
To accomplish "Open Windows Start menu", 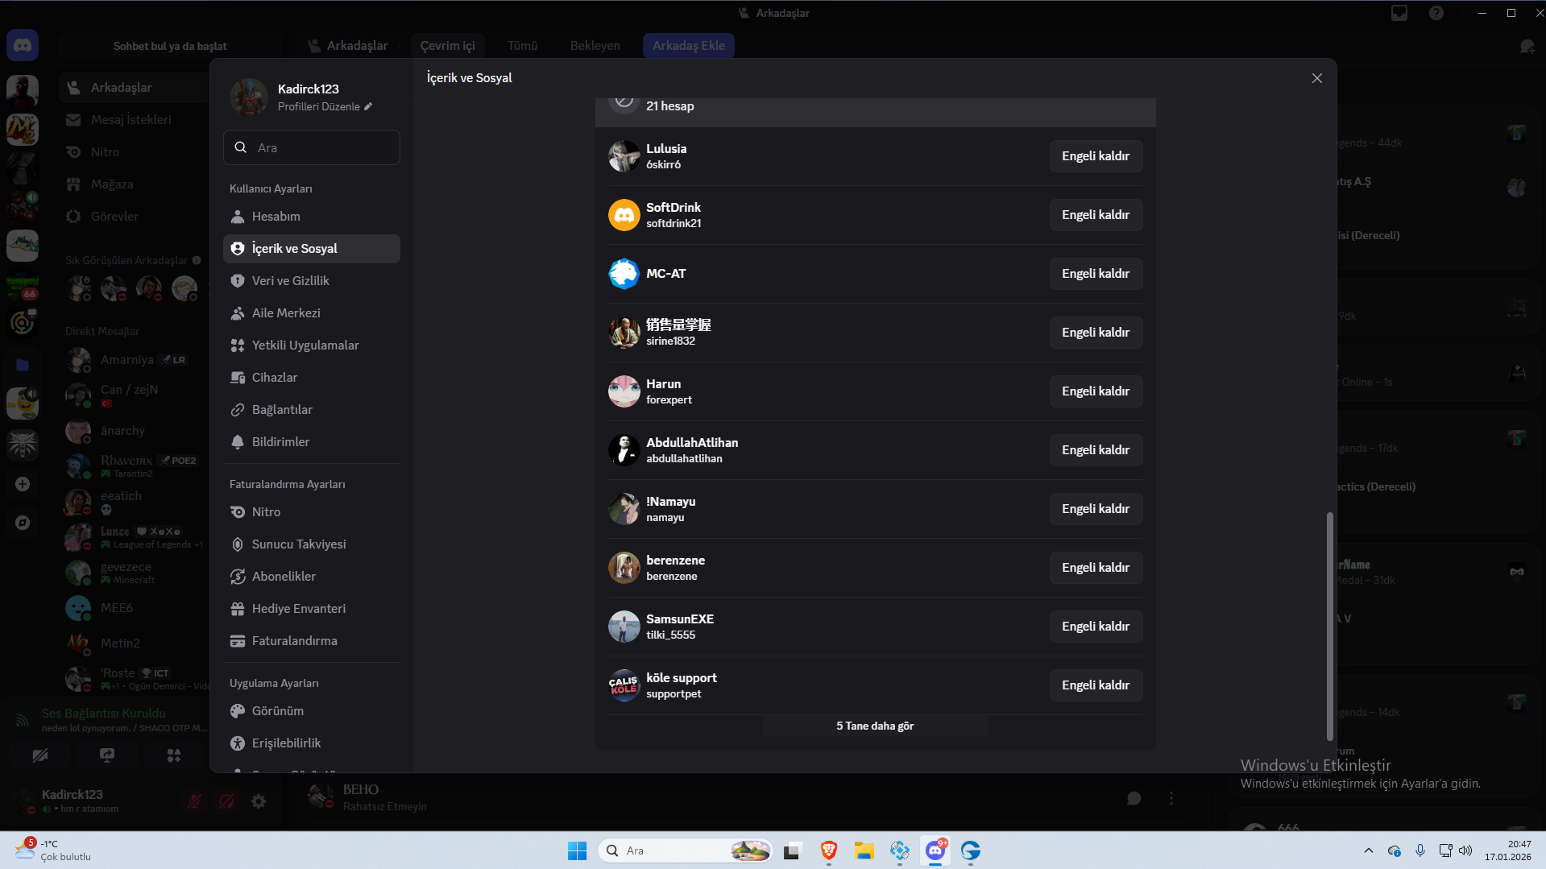I will 577,850.
